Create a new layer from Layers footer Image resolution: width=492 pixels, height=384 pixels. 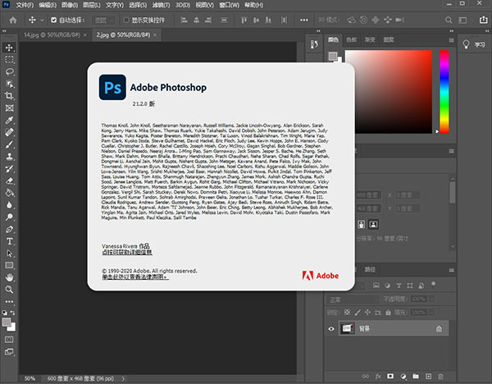click(428, 376)
